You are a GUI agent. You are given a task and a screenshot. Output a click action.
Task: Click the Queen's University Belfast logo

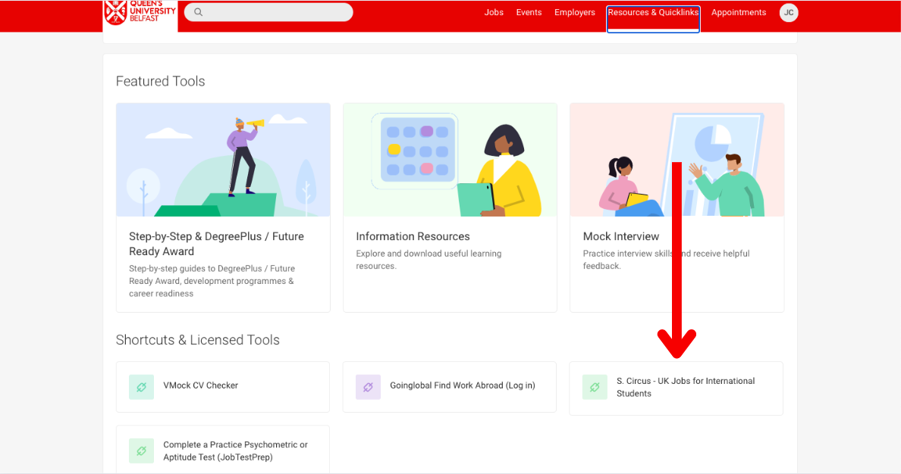click(x=140, y=13)
